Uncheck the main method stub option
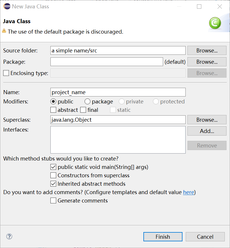The width and height of the screenshot is (230, 248). point(53,167)
